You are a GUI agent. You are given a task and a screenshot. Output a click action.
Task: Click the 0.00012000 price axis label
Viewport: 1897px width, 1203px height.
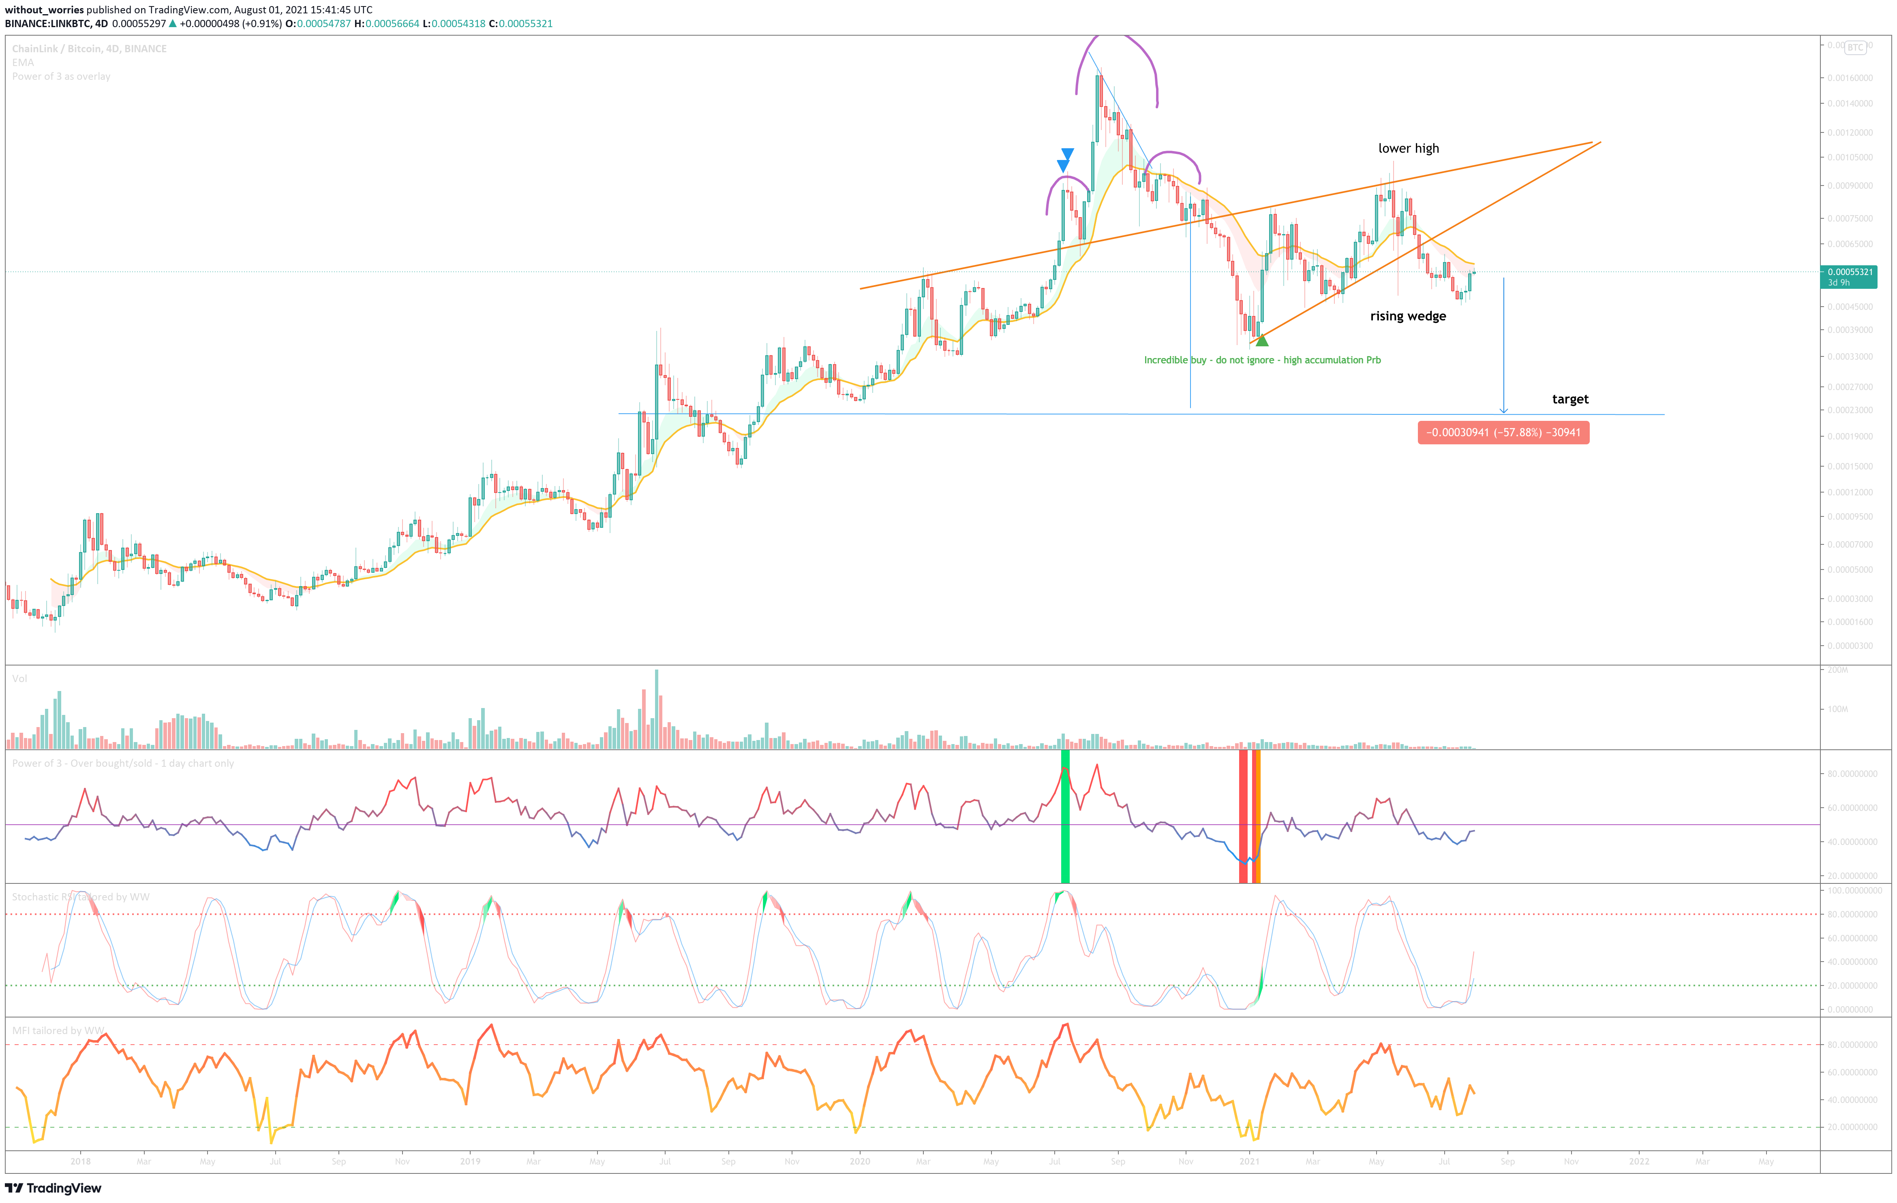1850,492
